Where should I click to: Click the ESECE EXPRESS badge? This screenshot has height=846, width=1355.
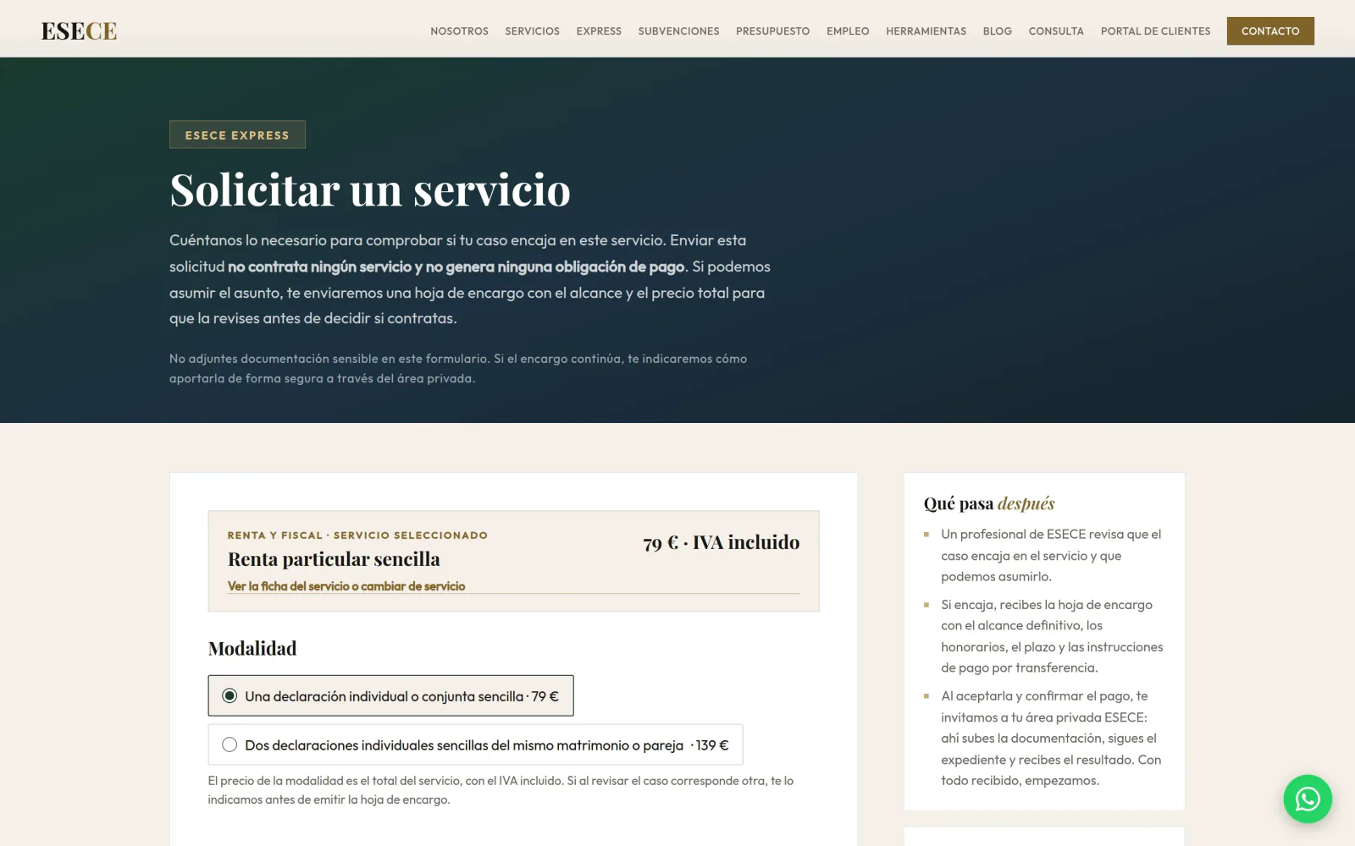point(237,135)
